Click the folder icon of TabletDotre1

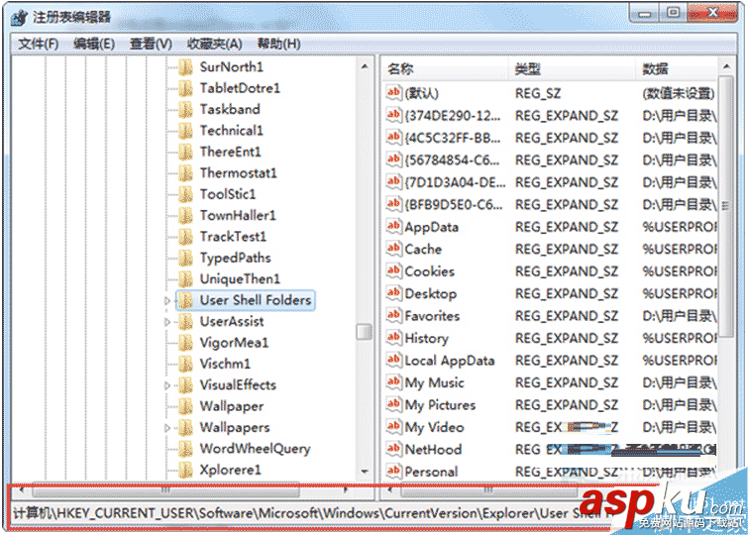tap(185, 88)
